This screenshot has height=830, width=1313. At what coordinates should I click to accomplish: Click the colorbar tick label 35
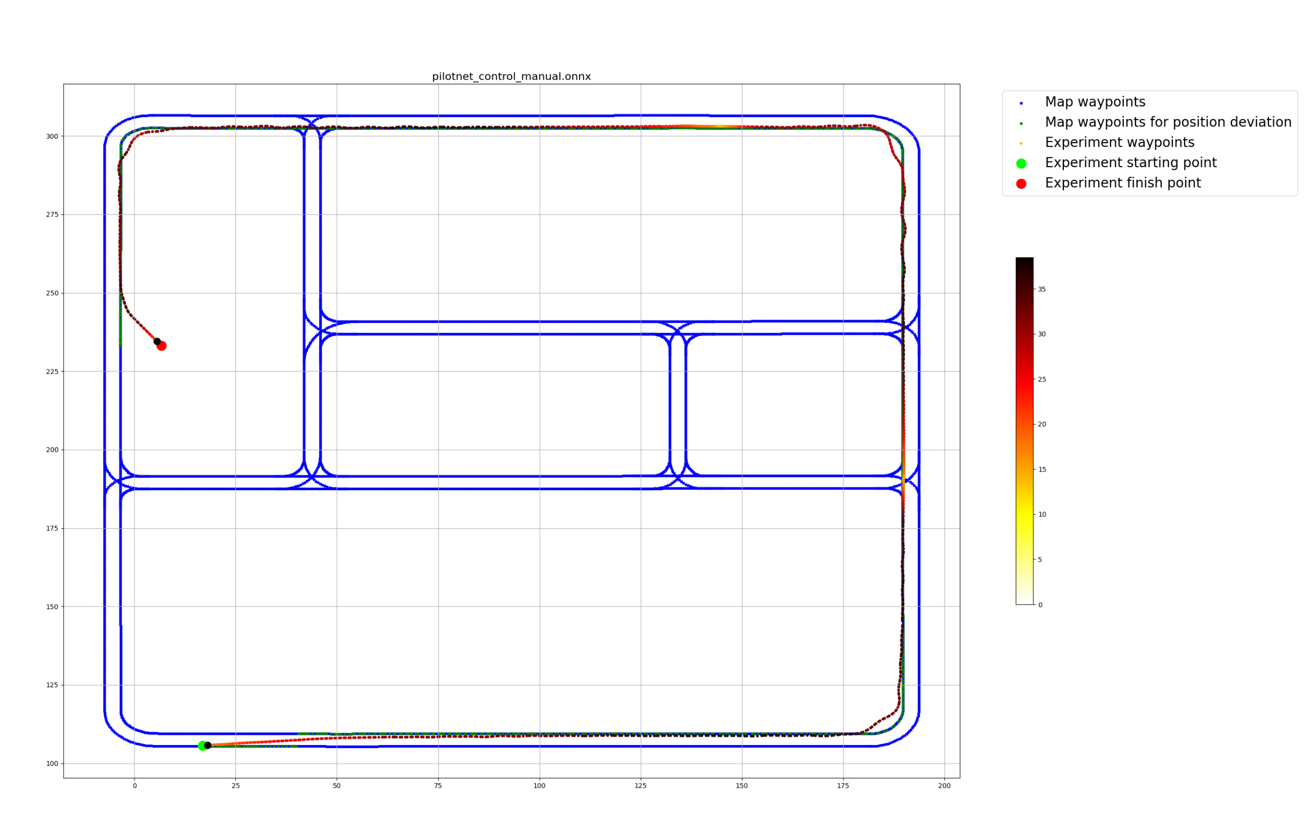(x=1041, y=290)
